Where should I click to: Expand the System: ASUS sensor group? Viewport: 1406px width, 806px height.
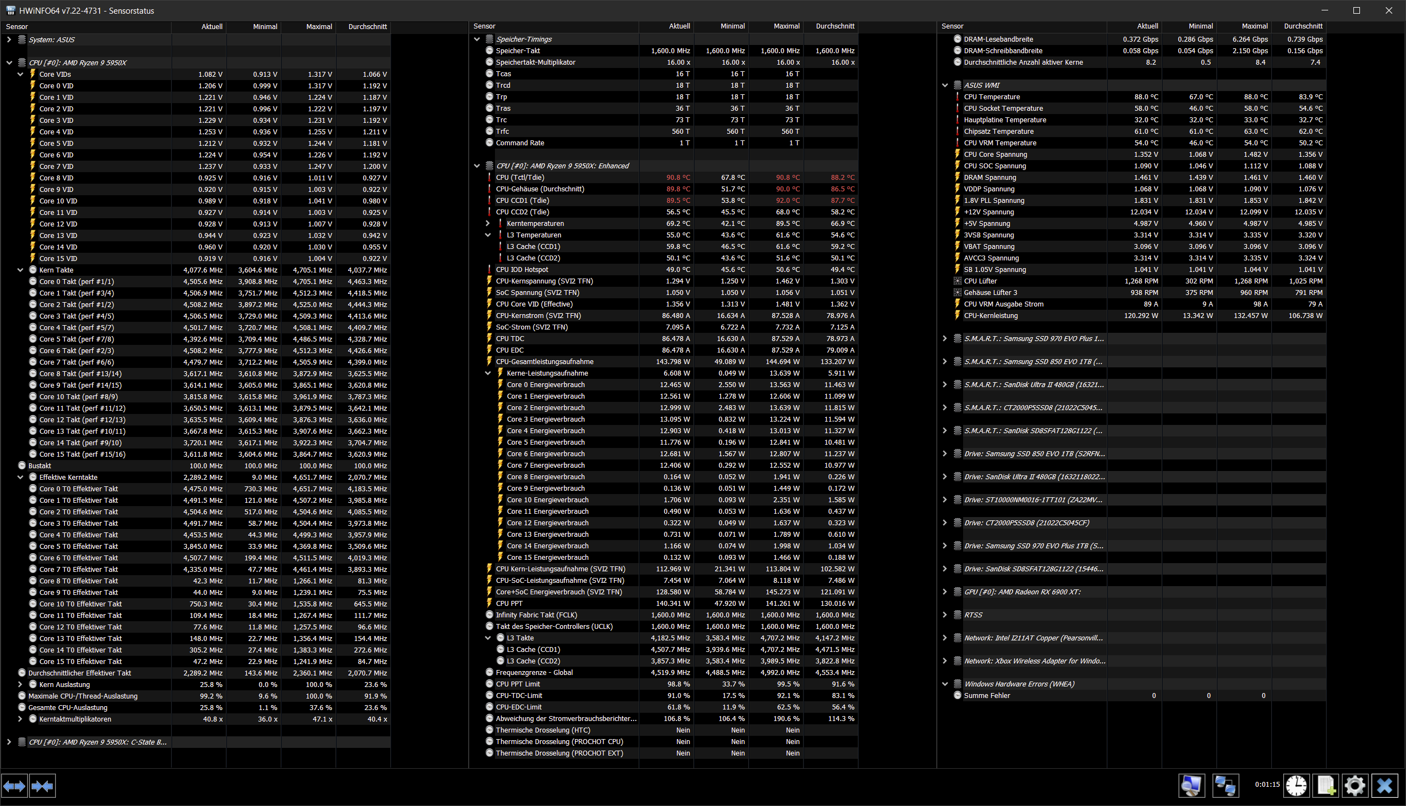9,40
